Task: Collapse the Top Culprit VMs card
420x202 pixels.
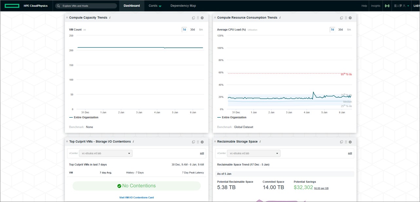Action: (67, 142)
